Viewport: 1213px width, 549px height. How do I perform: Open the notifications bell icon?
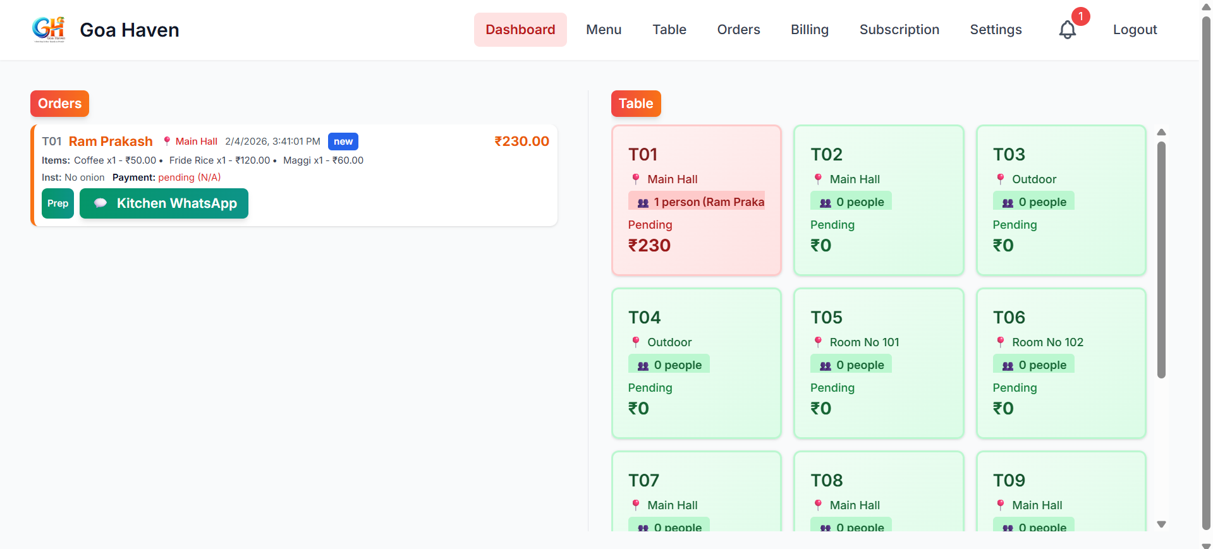1067,30
